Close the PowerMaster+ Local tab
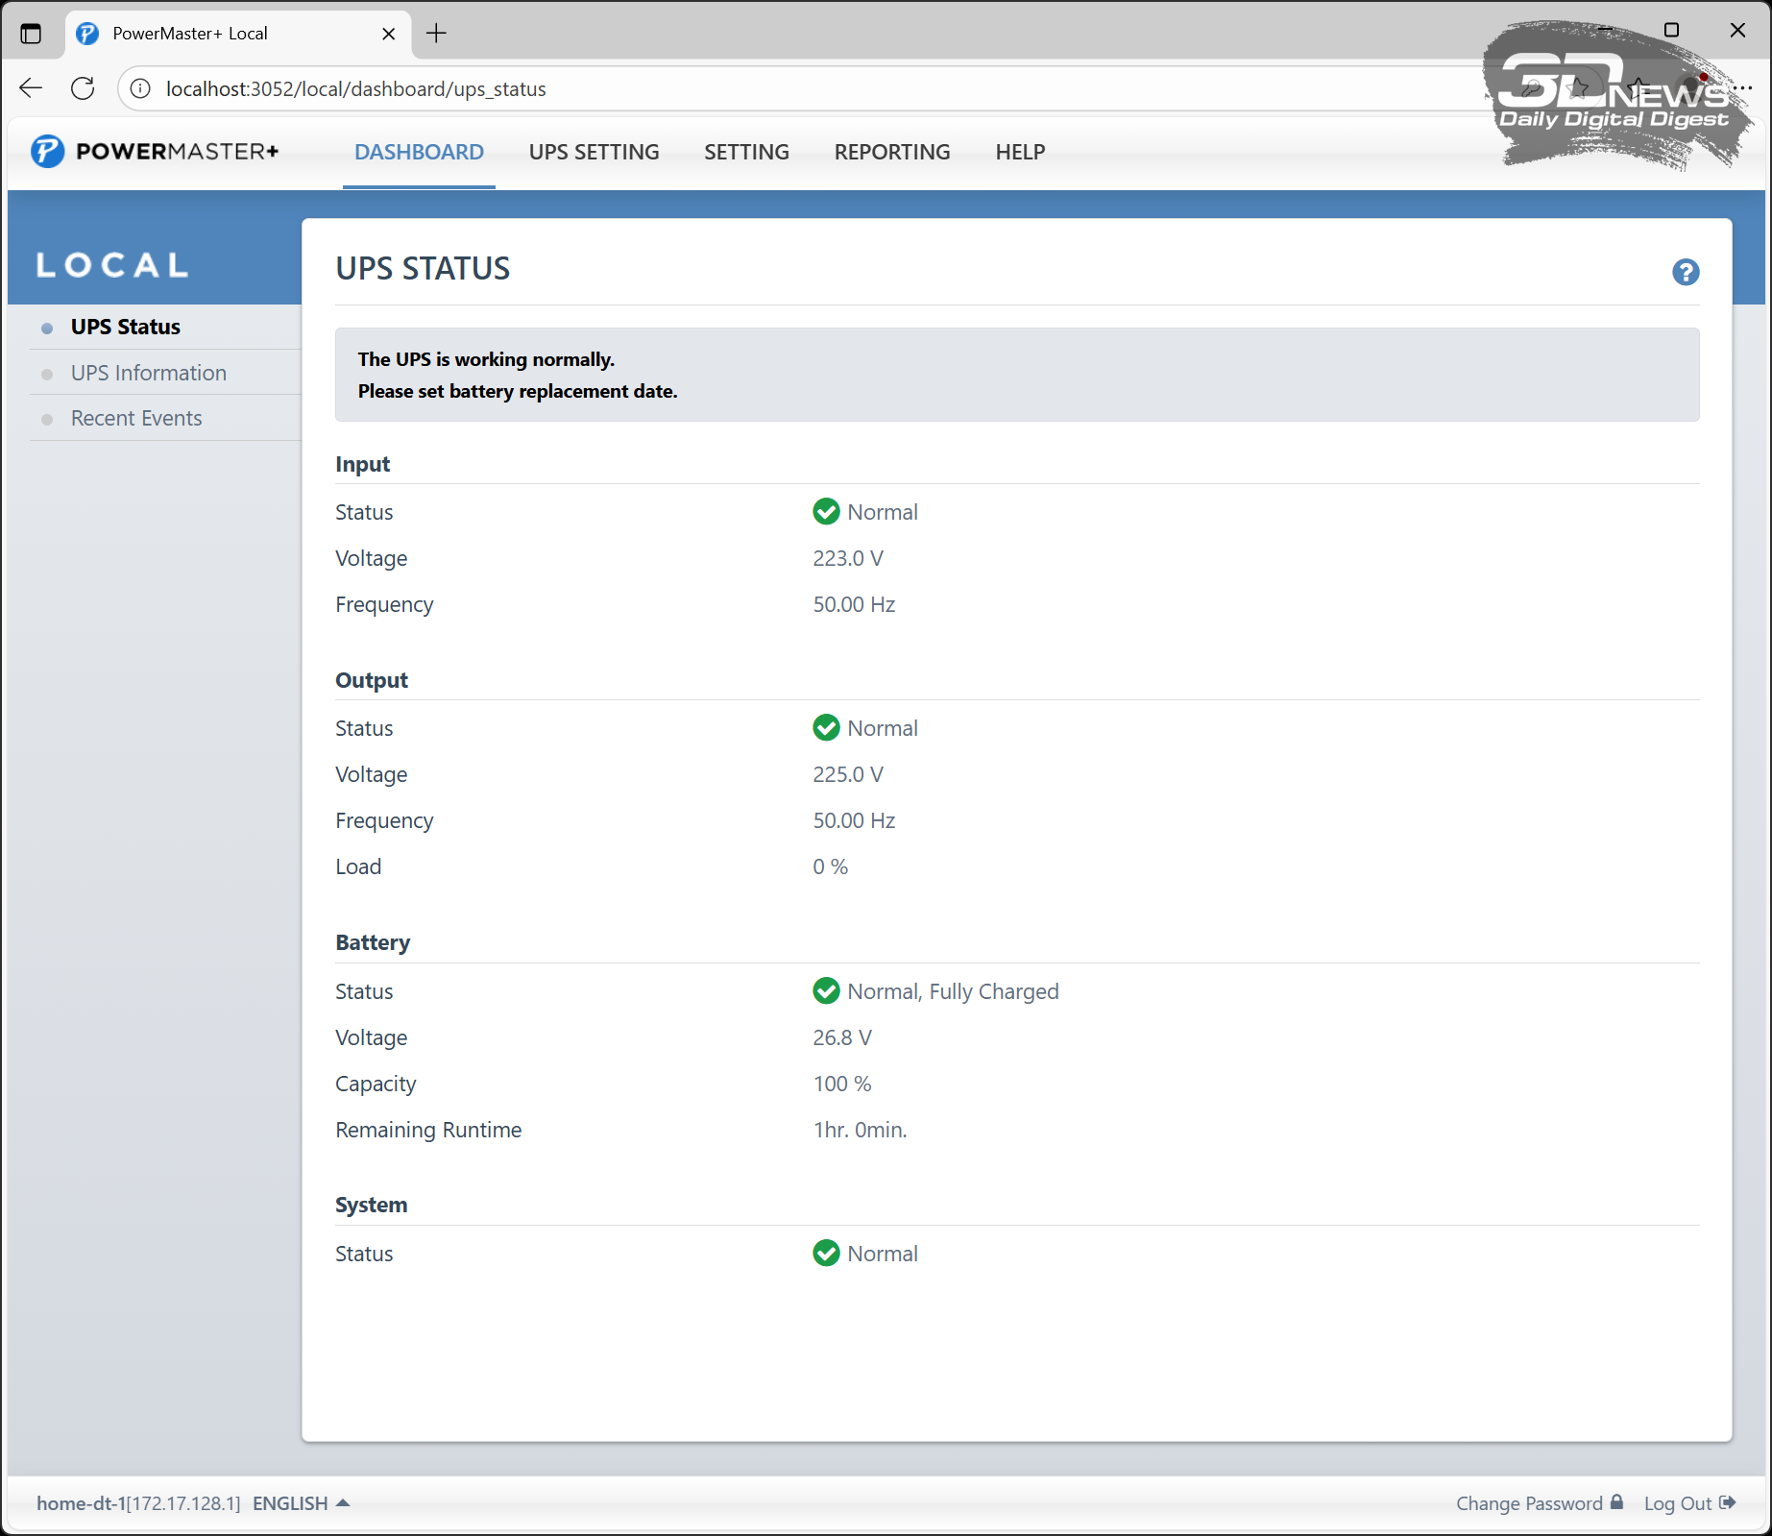This screenshot has height=1536, width=1772. [388, 34]
